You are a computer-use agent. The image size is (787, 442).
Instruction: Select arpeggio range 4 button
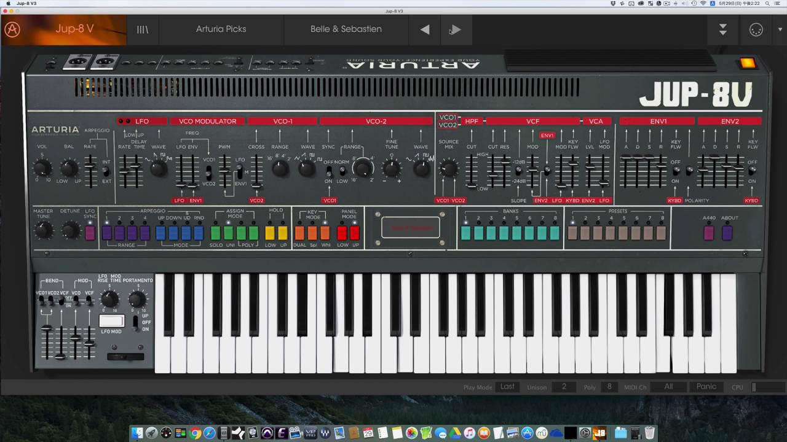(144, 233)
